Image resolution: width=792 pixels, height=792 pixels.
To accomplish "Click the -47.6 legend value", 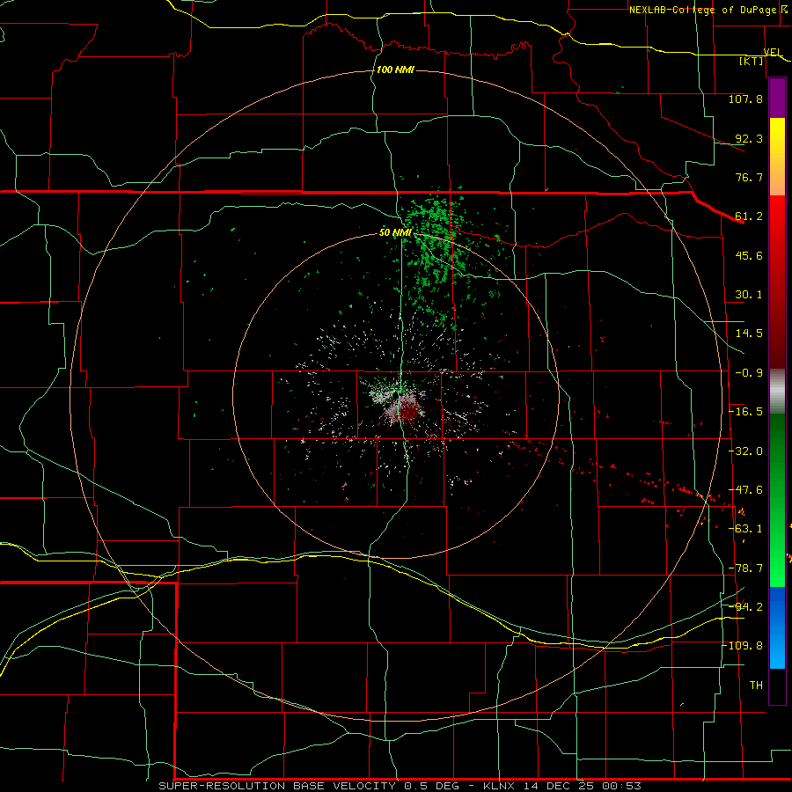I will (745, 490).
